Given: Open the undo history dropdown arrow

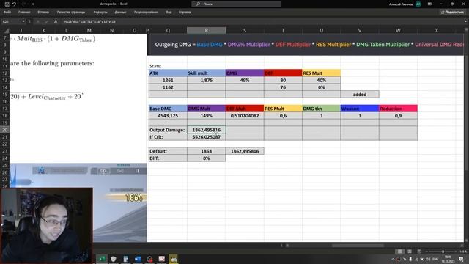Looking at the screenshot, I should click(18, 4).
